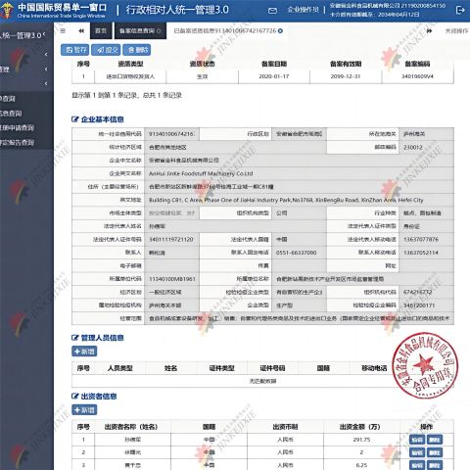The width and height of the screenshot is (470, 470).
Task: Select the 已备案资质信息 tab
Action: 228,30
